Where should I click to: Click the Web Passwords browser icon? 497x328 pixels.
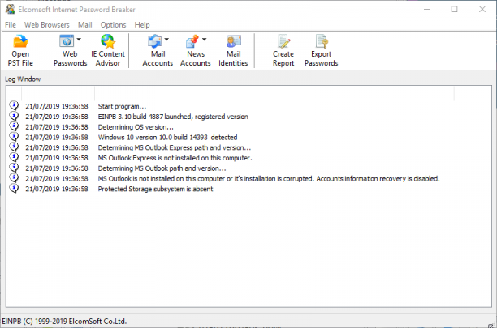(67, 41)
